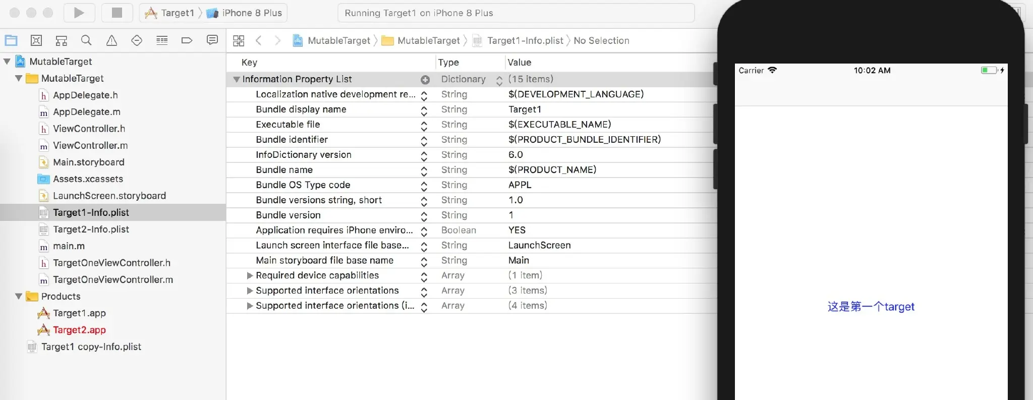Open the Issue navigator warning icon

point(111,40)
